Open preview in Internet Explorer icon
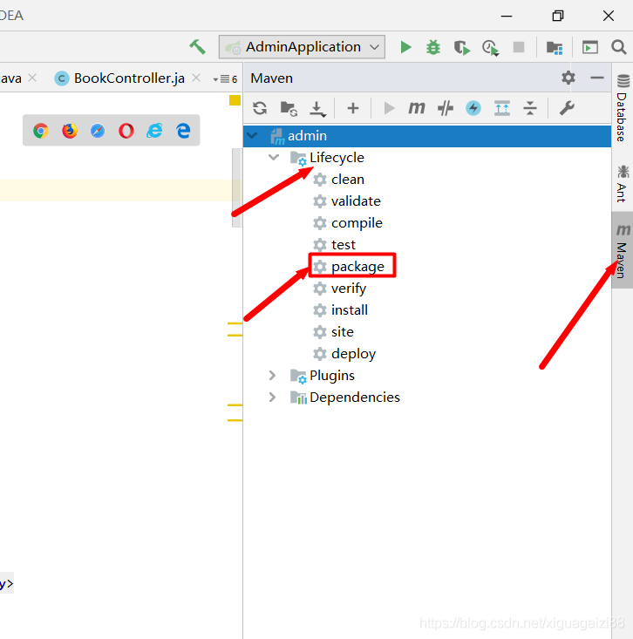 click(154, 131)
